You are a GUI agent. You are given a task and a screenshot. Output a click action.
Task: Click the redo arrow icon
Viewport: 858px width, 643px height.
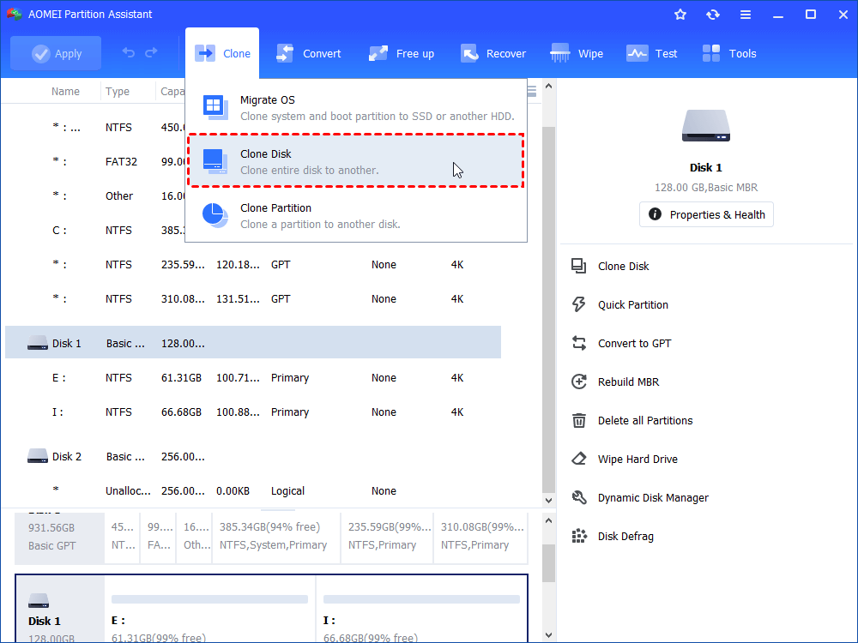[152, 52]
